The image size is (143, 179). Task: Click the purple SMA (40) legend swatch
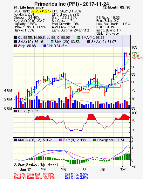[x=89, y=42]
